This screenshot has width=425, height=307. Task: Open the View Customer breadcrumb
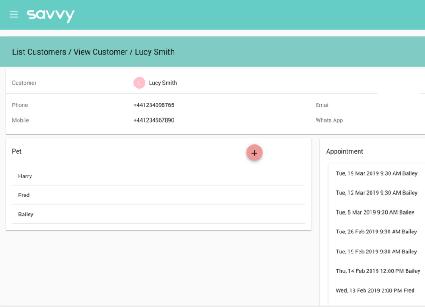(x=100, y=52)
